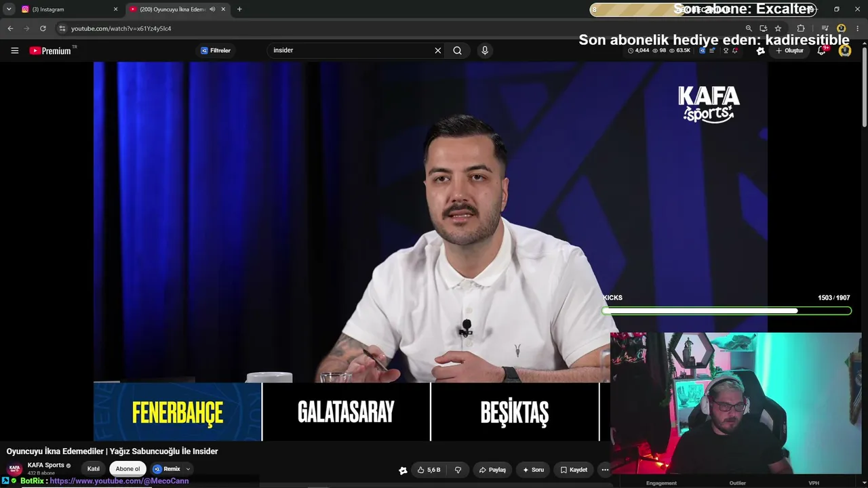Share the video with Paylaş
Viewport: 868px width, 488px height.
pyautogui.click(x=492, y=470)
